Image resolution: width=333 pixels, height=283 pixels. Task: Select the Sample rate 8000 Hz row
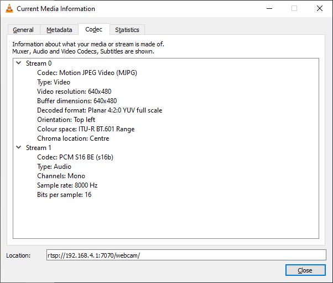click(67, 185)
